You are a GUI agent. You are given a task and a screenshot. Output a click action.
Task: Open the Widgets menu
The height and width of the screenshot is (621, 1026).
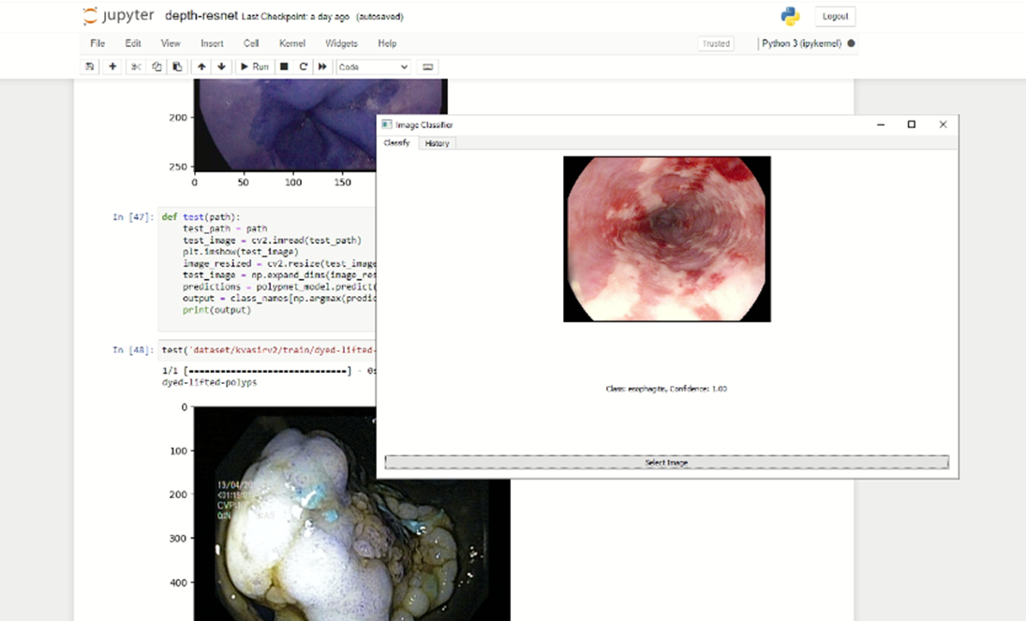click(x=341, y=43)
